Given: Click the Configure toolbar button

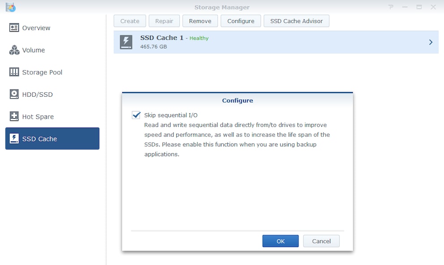Looking at the screenshot, I should point(241,21).
